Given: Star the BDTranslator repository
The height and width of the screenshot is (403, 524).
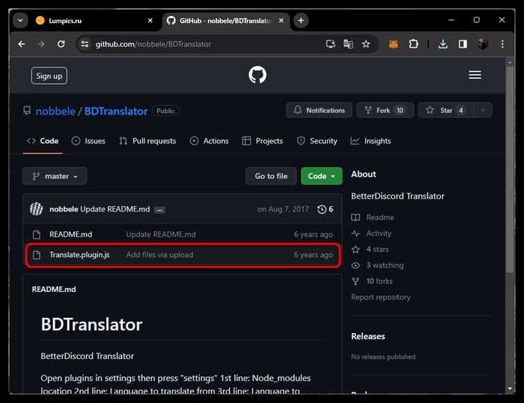Looking at the screenshot, I should [x=446, y=110].
